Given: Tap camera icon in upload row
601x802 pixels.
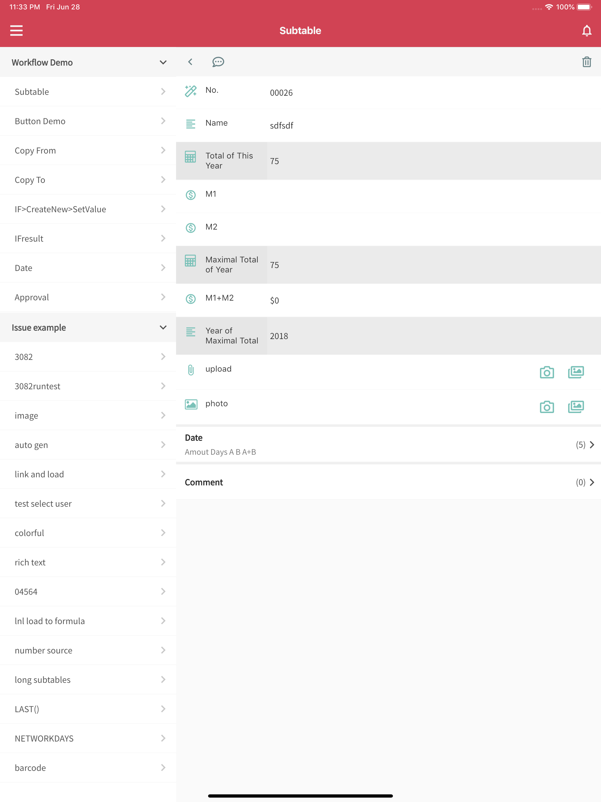Looking at the screenshot, I should point(547,372).
